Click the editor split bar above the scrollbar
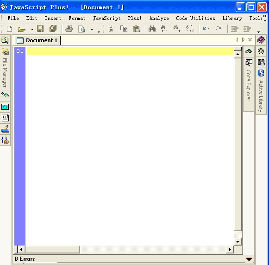Viewport: 269px width, 265px height. tap(238, 49)
